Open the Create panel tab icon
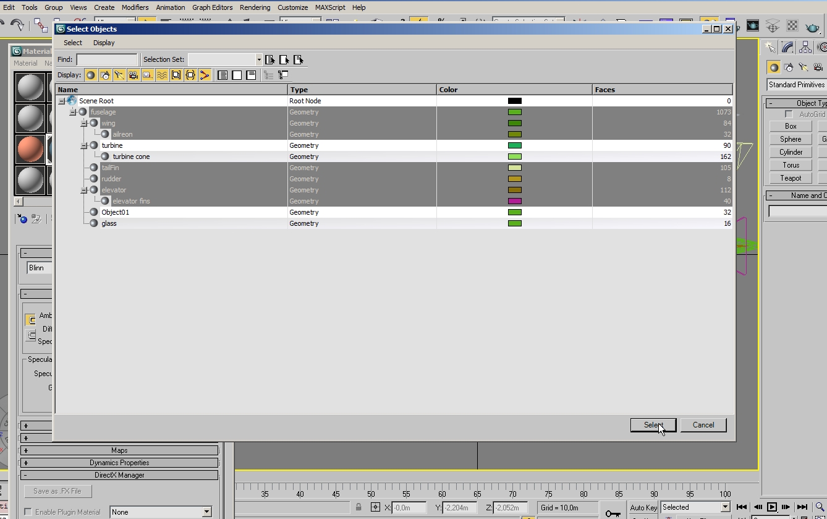827x519 pixels. pos(770,47)
